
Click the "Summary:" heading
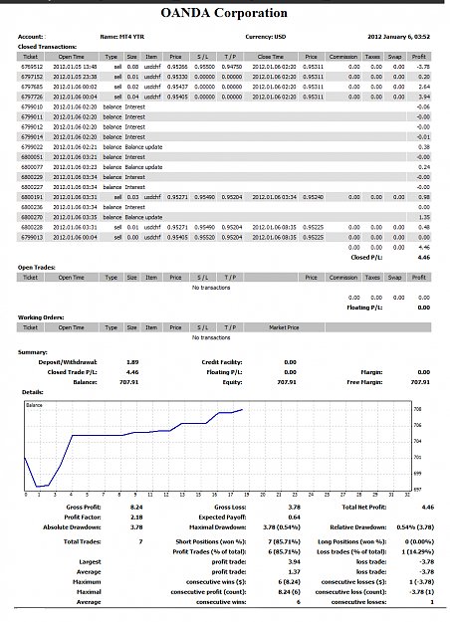pyautogui.click(x=33, y=352)
